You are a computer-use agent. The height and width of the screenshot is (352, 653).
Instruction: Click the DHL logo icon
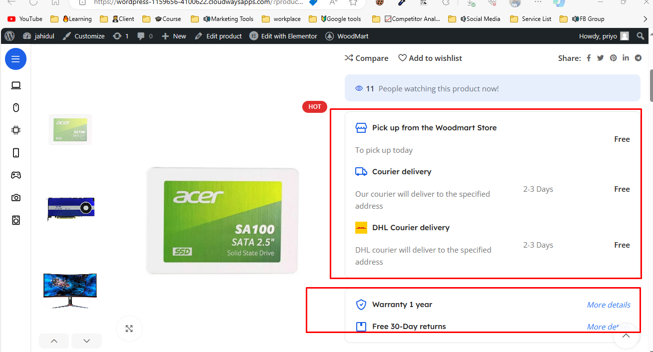coord(361,228)
